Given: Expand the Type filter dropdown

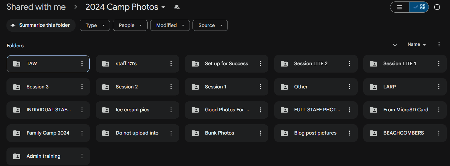Looking at the screenshot, I should [95, 25].
